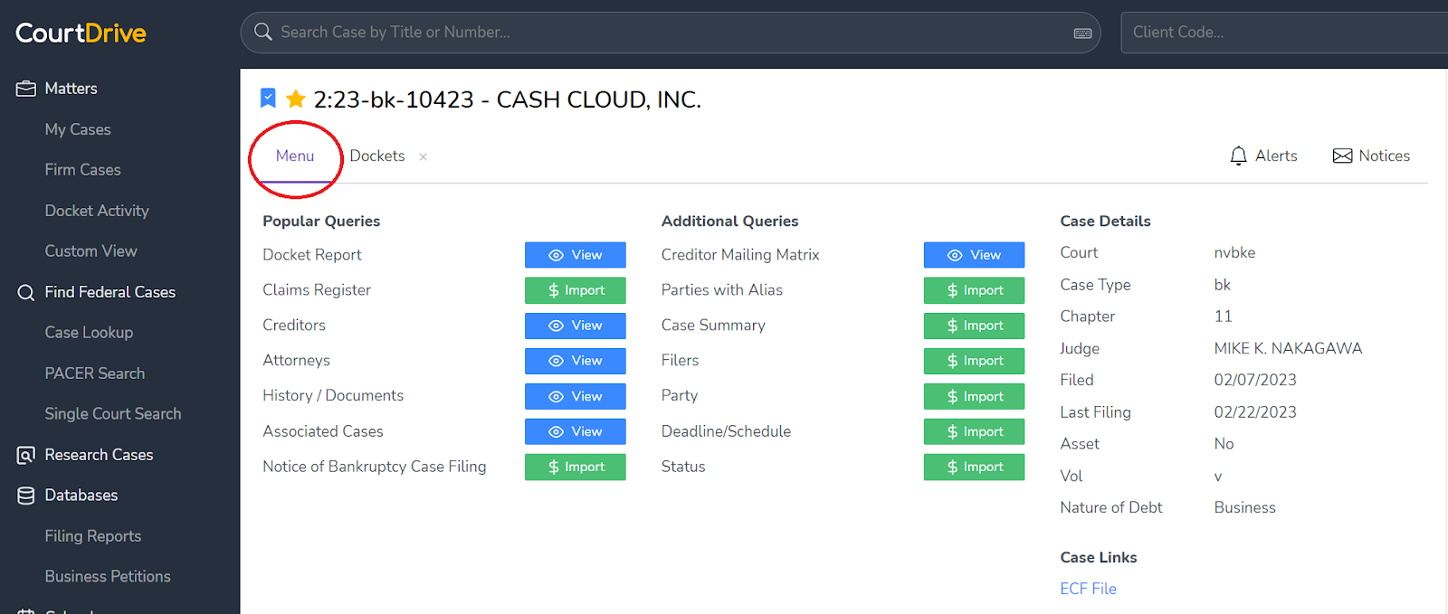Import the Party query

point(974,396)
